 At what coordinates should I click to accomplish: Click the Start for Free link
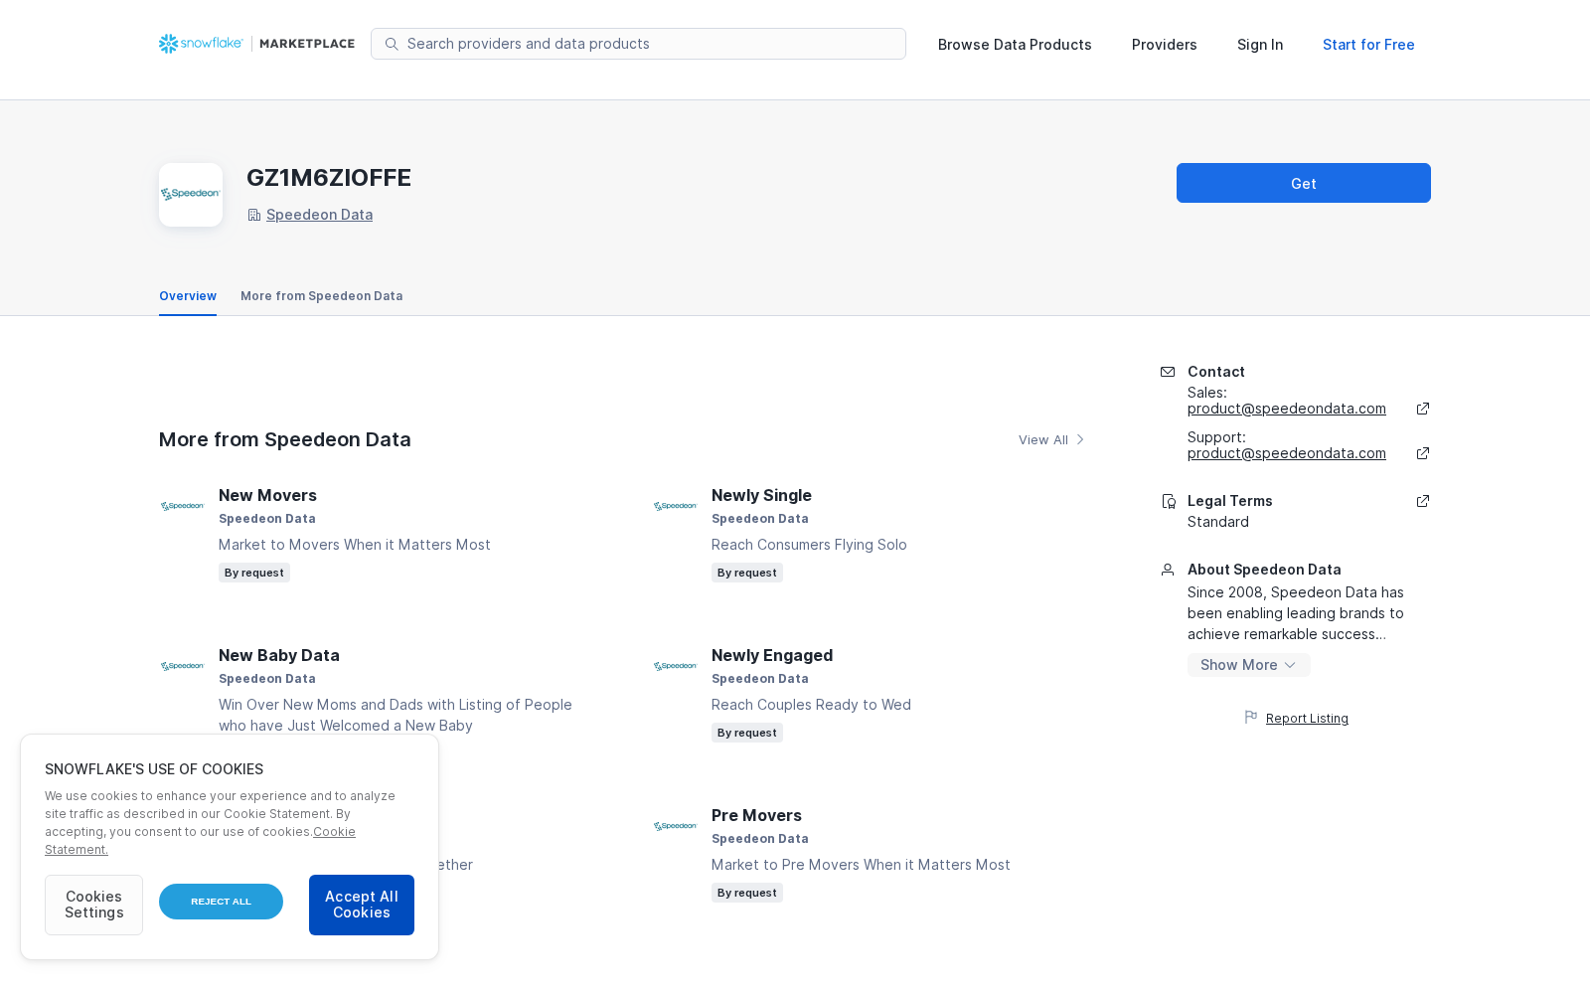(1368, 45)
